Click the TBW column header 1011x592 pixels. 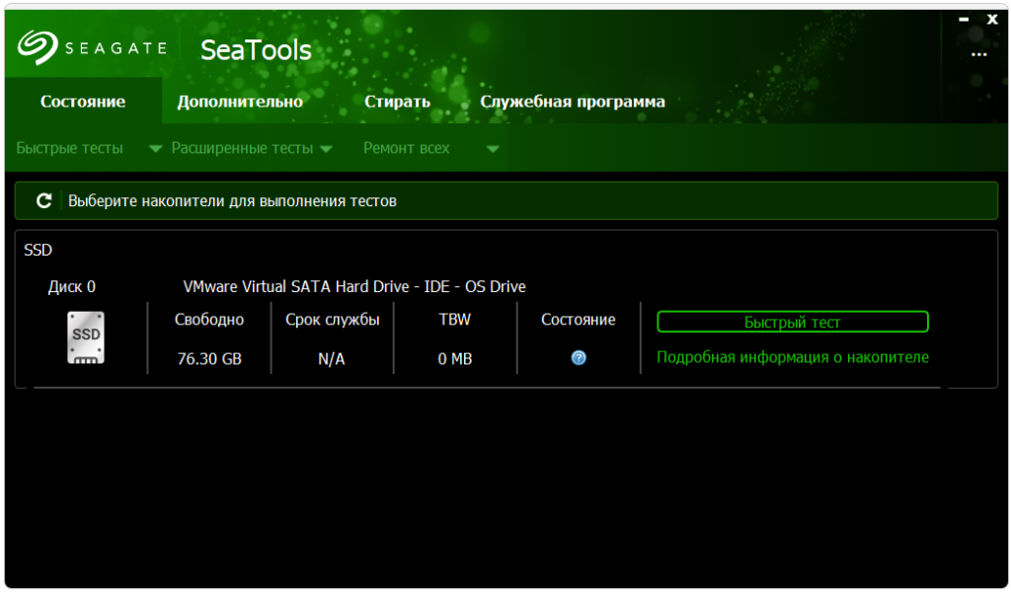click(454, 320)
